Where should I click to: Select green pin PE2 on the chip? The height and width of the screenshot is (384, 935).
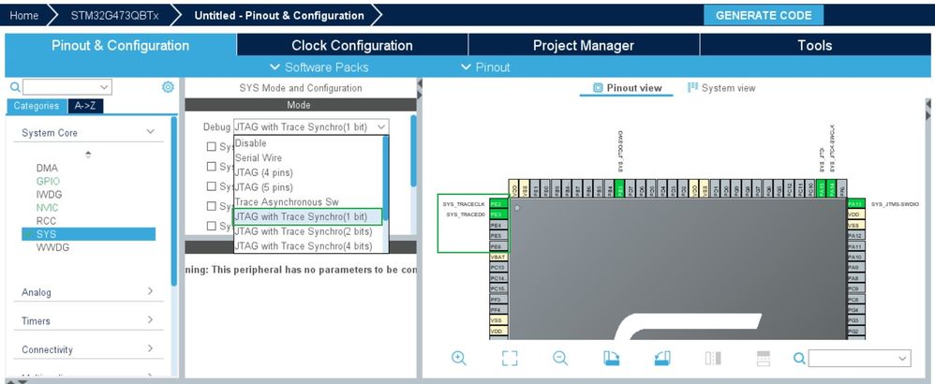coord(498,204)
